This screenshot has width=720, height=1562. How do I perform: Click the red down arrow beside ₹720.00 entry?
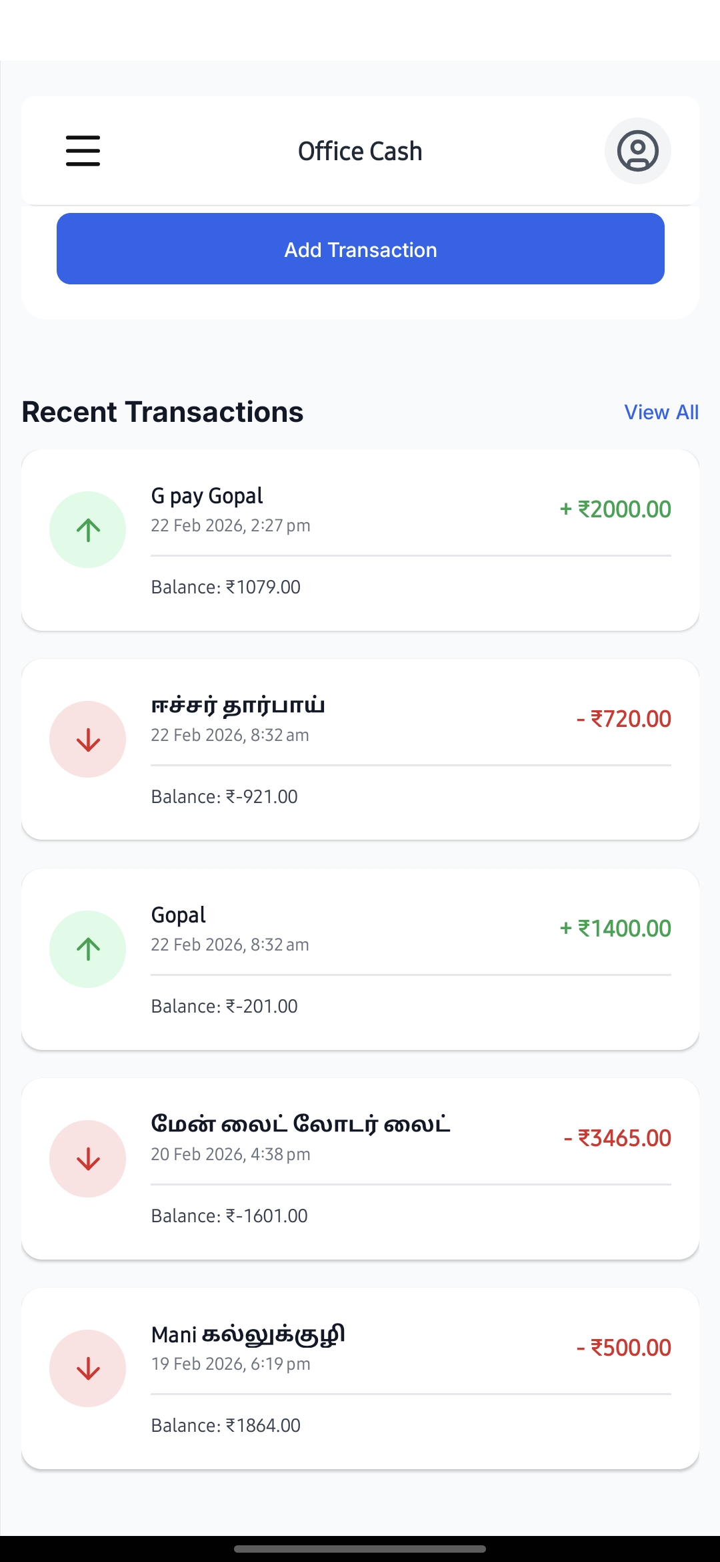[87, 740]
